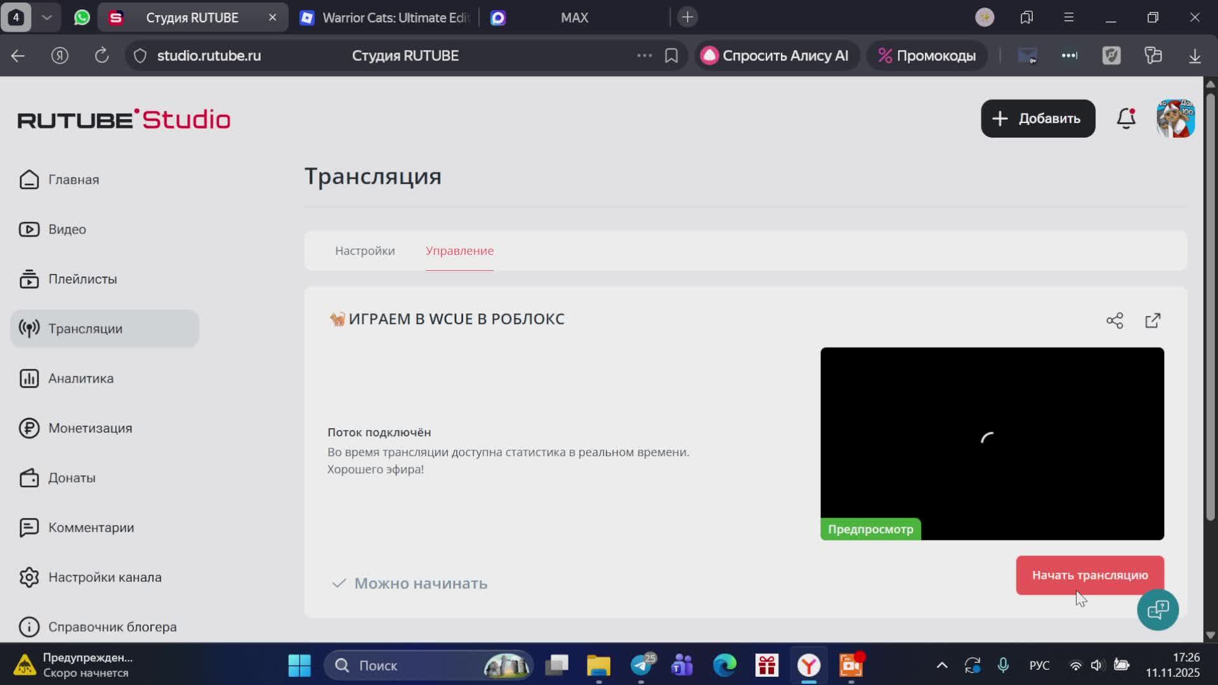Switch to the Настройки tab
1218x685 pixels.
[x=364, y=251]
